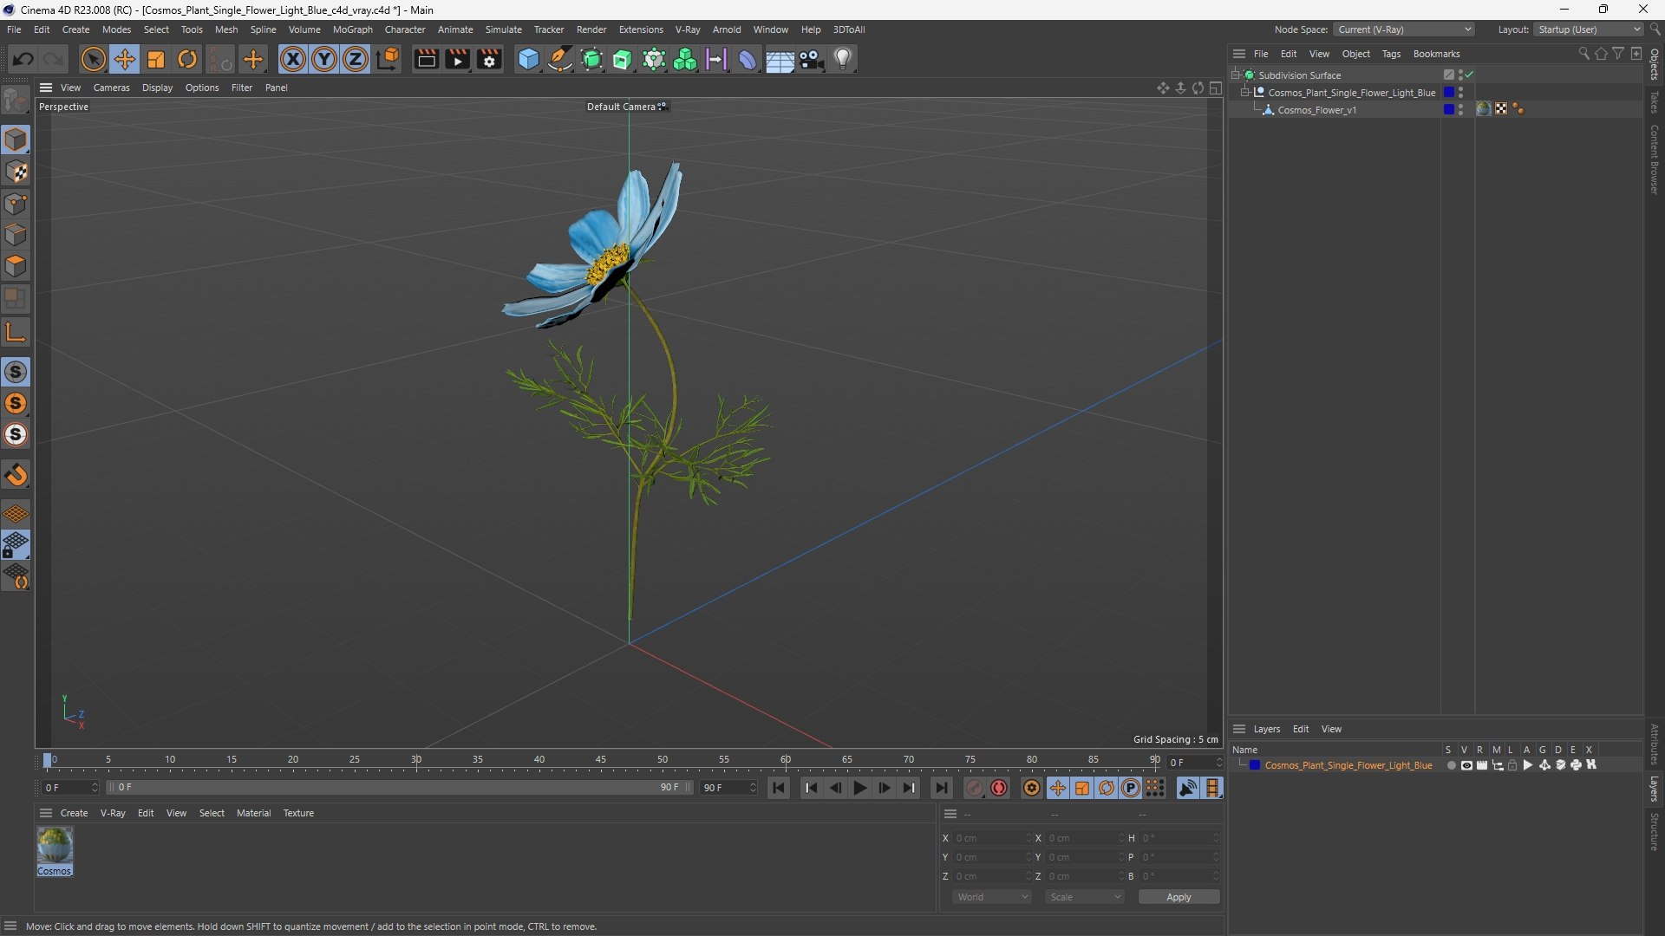Toggle Y axis lock
This screenshot has width=1665, height=936.
pos(324,59)
